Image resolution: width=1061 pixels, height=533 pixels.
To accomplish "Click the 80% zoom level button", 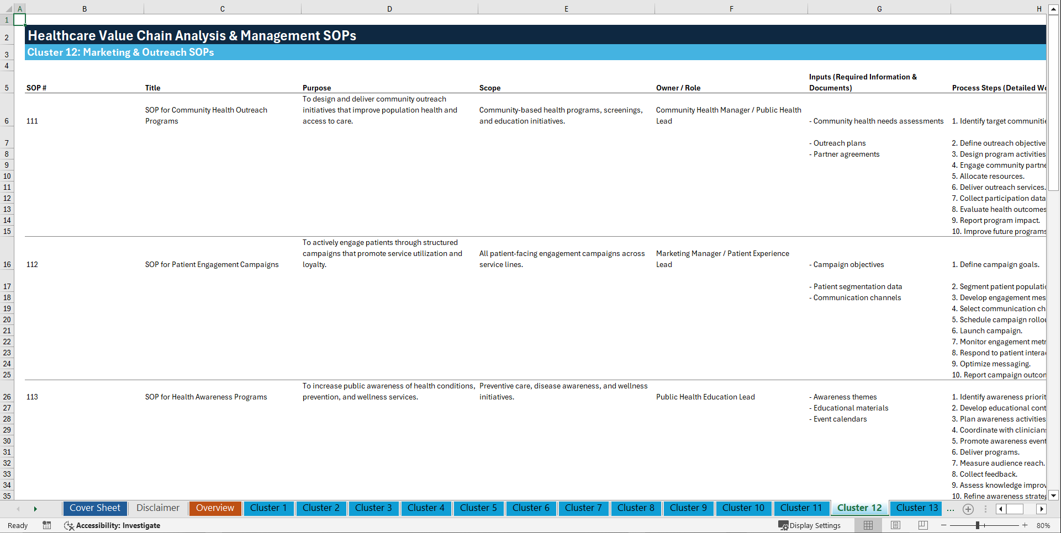I will [1043, 525].
